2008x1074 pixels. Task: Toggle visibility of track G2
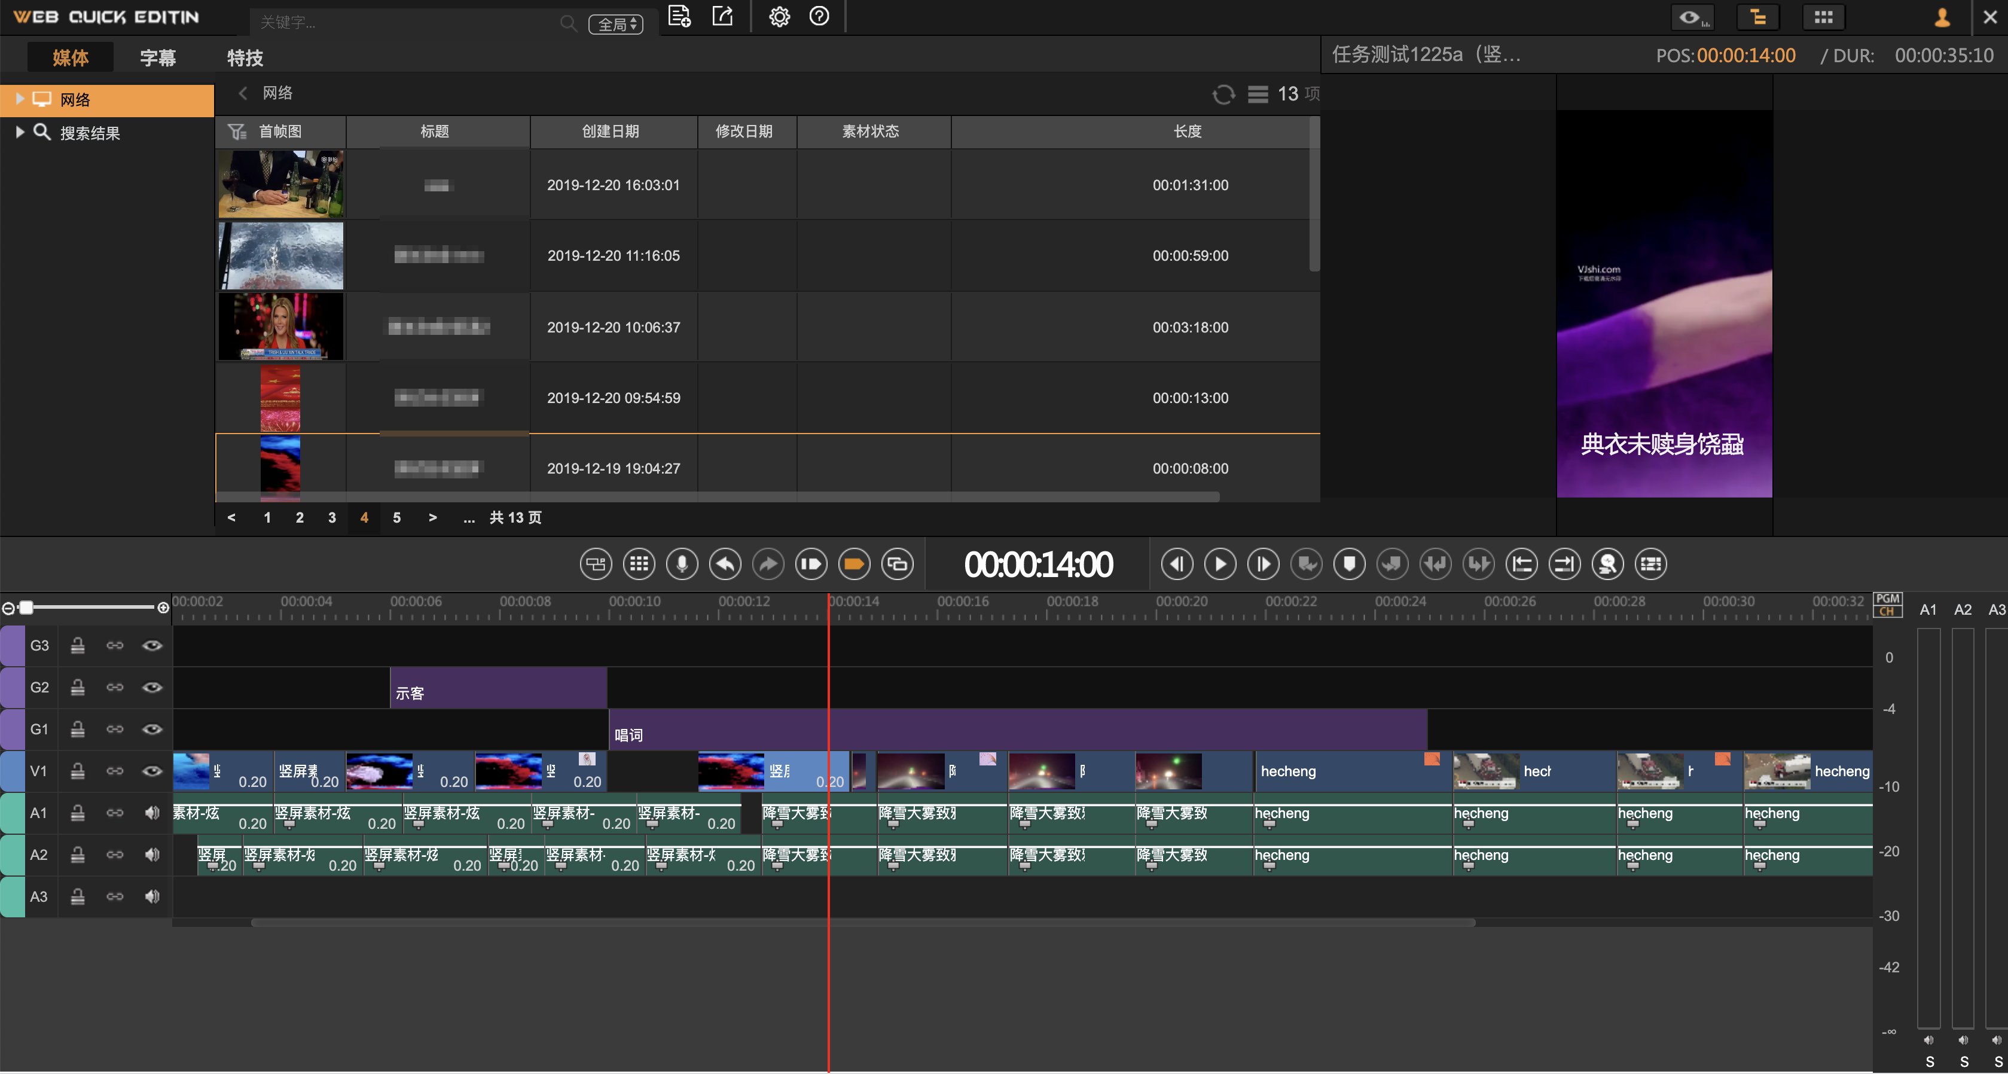[152, 688]
